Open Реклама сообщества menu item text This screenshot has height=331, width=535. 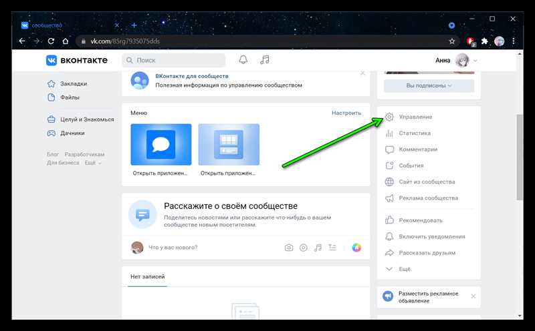429,198
